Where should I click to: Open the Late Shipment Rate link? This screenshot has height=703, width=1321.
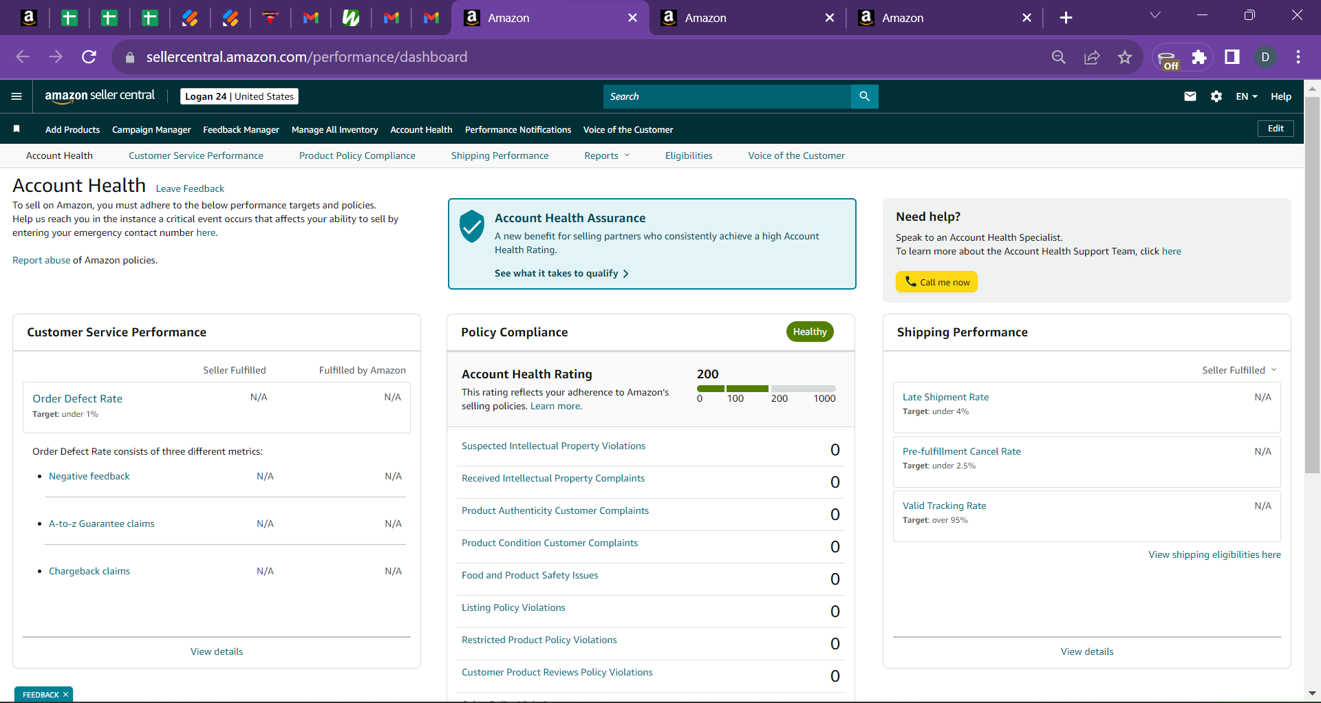click(x=945, y=397)
